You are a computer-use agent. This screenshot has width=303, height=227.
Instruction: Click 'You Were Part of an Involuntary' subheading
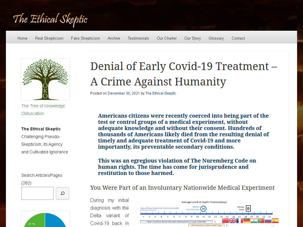[182, 188]
